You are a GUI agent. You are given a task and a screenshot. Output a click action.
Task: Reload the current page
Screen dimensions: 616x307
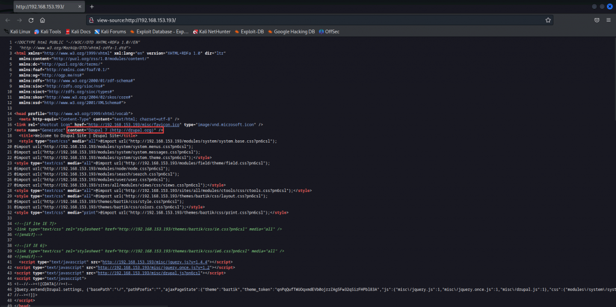[31, 20]
